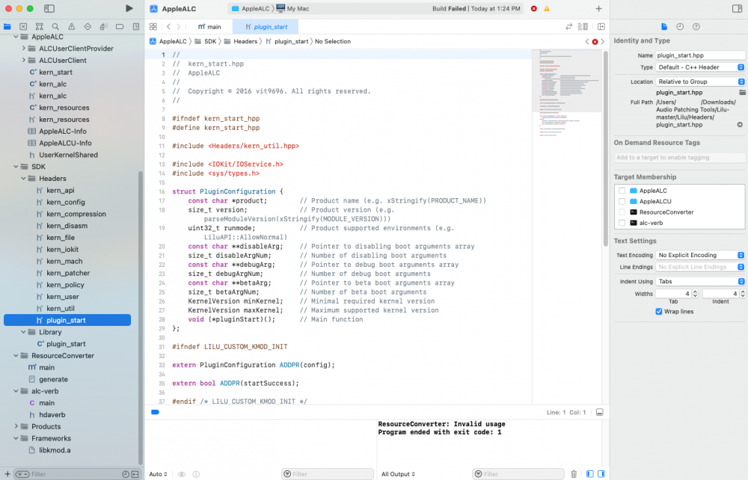748x480 pixels.
Task: Hide the debug area button
Action: pyautogui.click(x=600, y=412)
